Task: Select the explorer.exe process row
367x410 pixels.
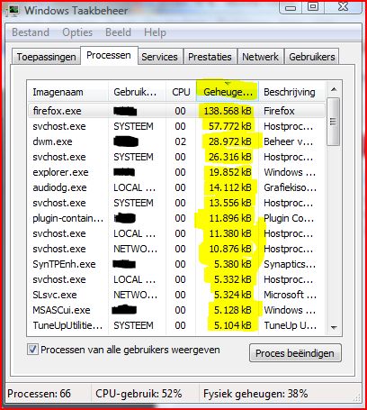Action: click(176, 172)
